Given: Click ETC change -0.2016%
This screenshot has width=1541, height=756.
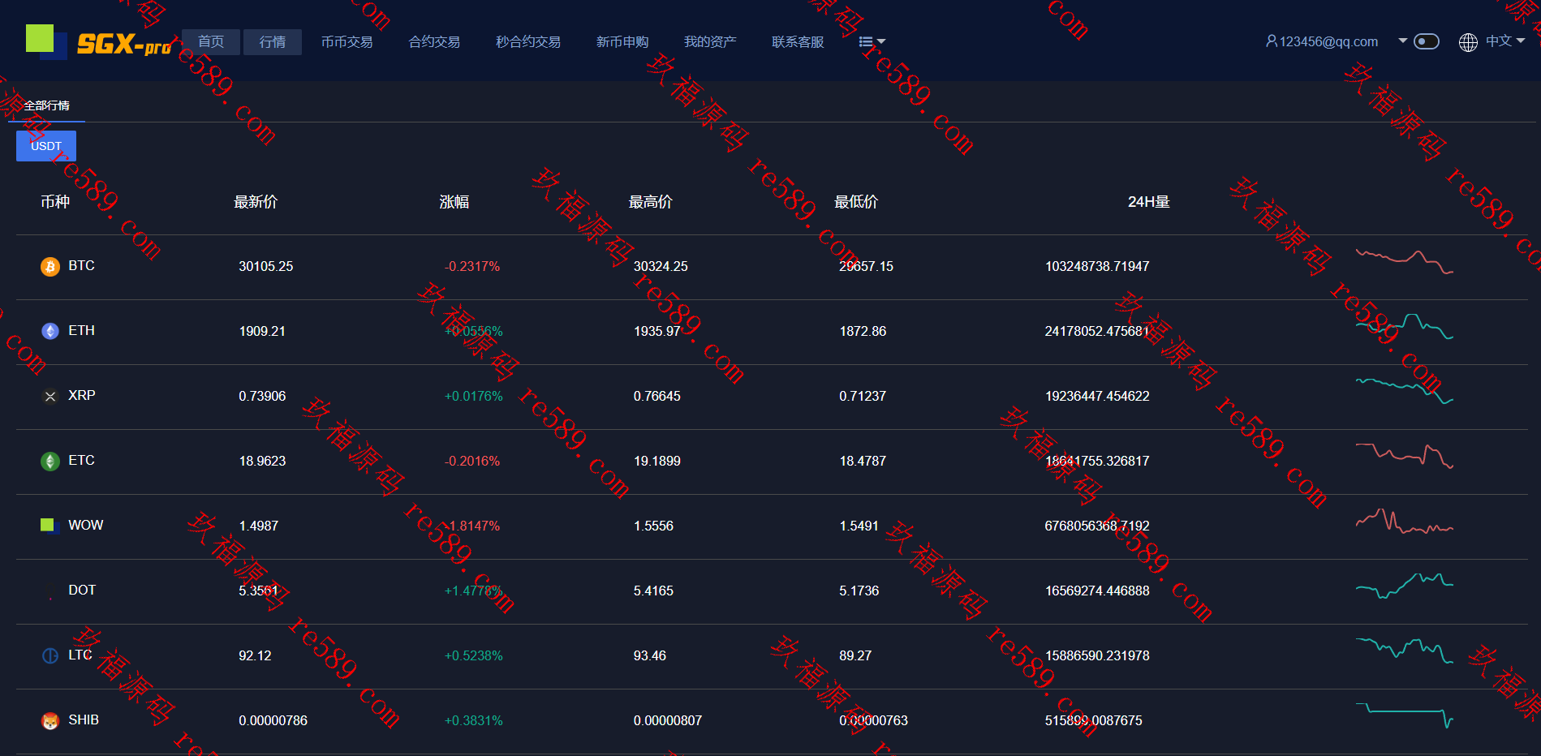Looking at the screenshot, I should 472,462.
